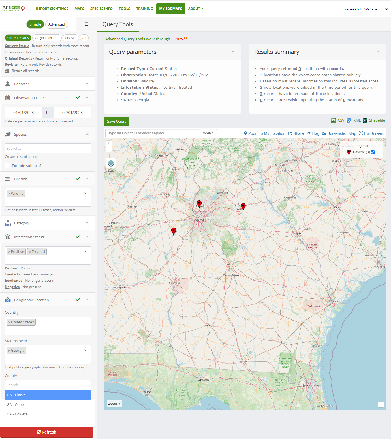Download results as CSV
Image resolution: width=391 pixels, height=439 pixels.
tap(338, 120)
